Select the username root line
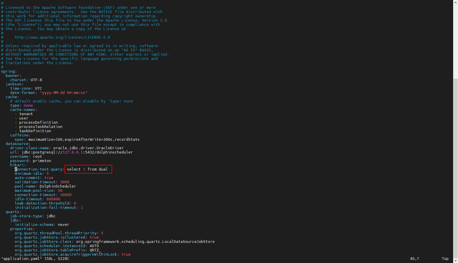458x263 pixels. (26, 157)
